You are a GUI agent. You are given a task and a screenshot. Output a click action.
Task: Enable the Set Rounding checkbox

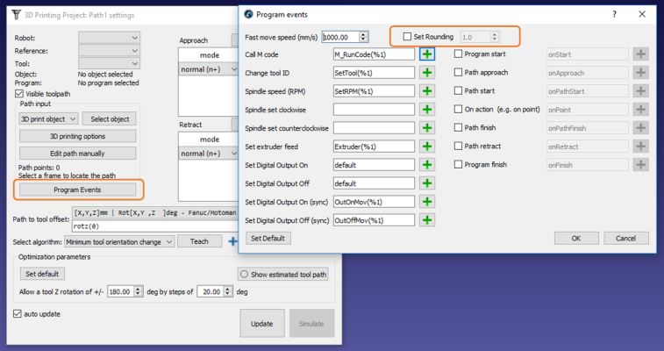407,37
